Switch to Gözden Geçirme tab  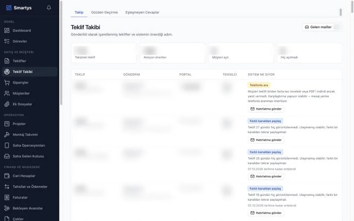104,12
